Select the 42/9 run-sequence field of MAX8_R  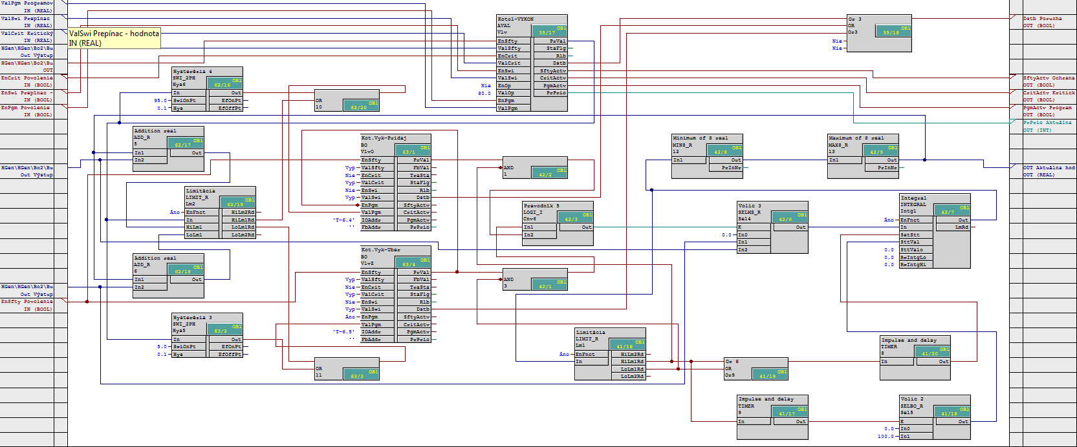click(880, 151)
